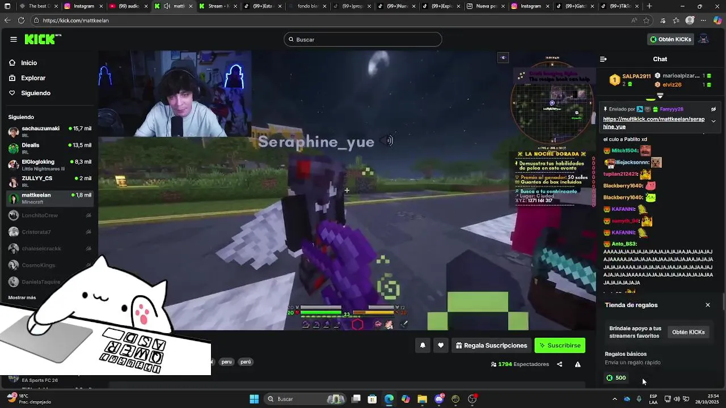Collapse the chat panel with the arrow icon

tap(603, 59)
